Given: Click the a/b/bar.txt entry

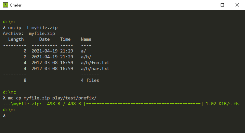Looking at the screenshot, I should [x=95, y=68].
